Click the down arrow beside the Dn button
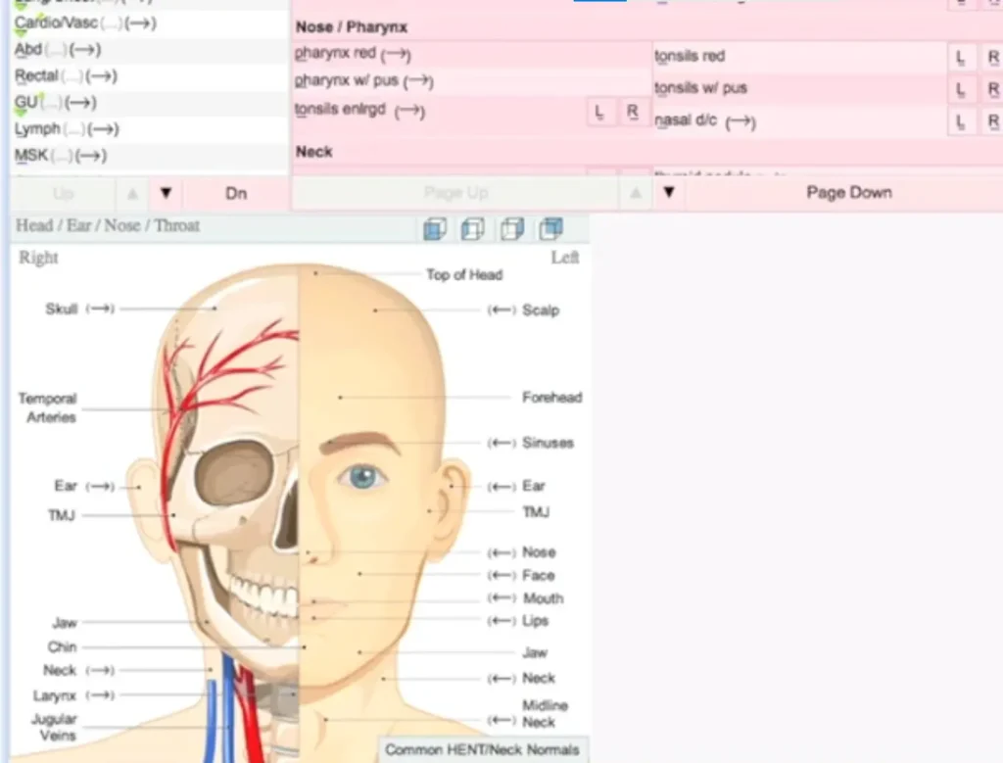This screenshot has width=1003, height=763. [x=166, y=193]
